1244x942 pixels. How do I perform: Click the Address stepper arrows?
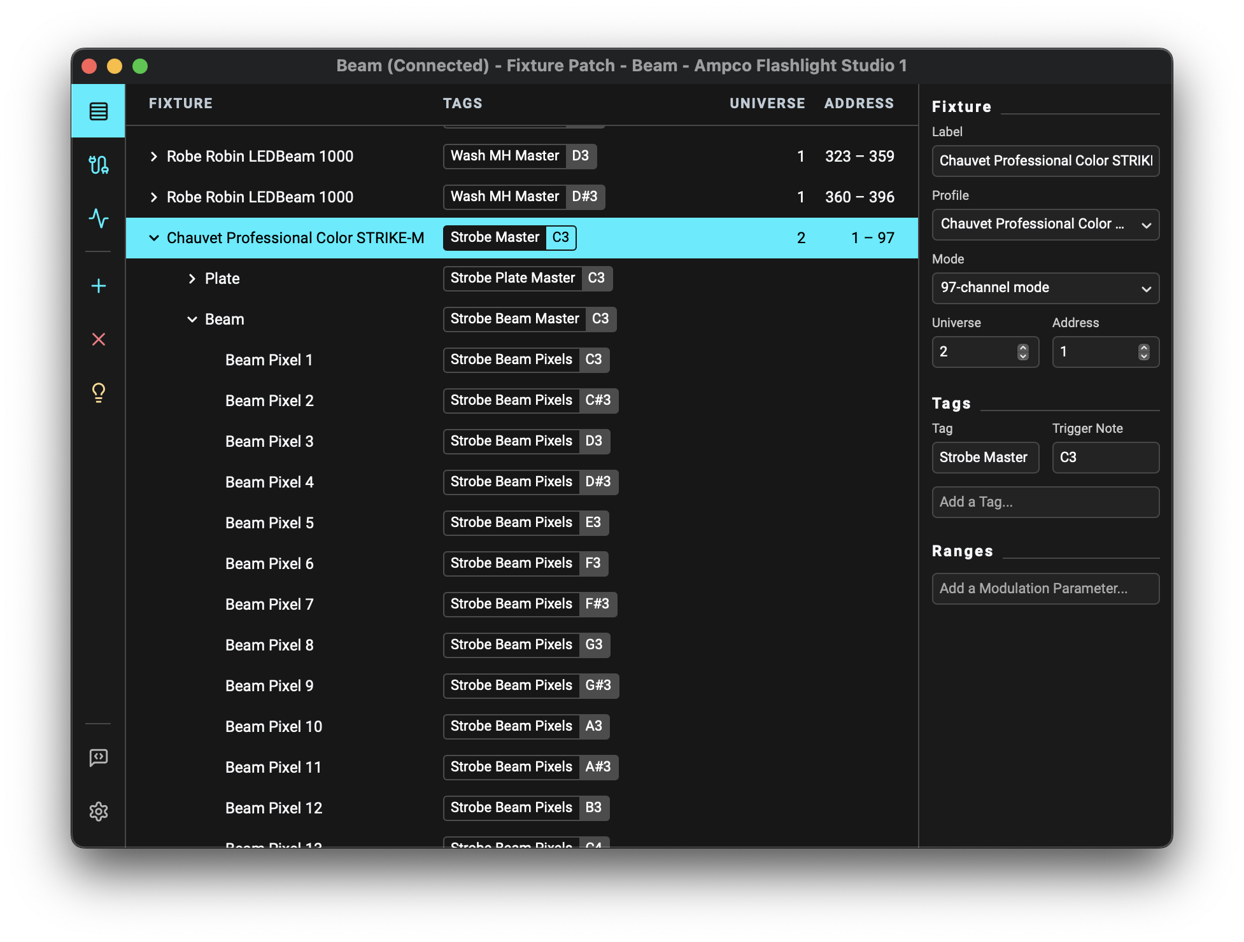[x=1143, y=352]
